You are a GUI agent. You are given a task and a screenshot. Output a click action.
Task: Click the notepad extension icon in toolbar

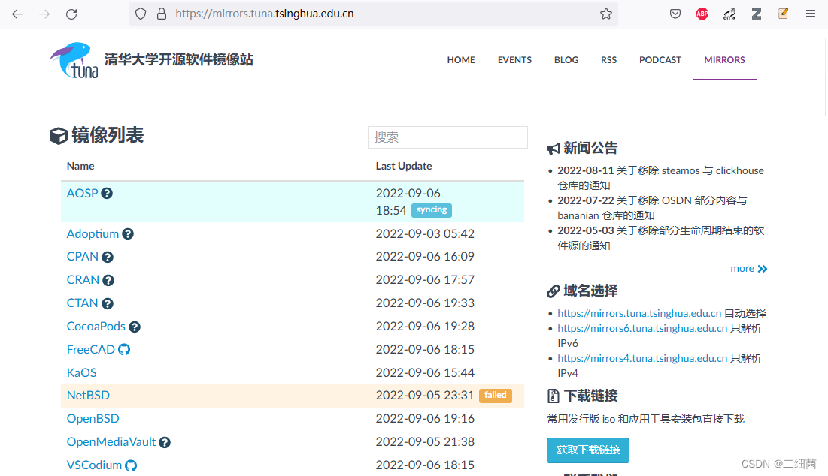point(783,14)
